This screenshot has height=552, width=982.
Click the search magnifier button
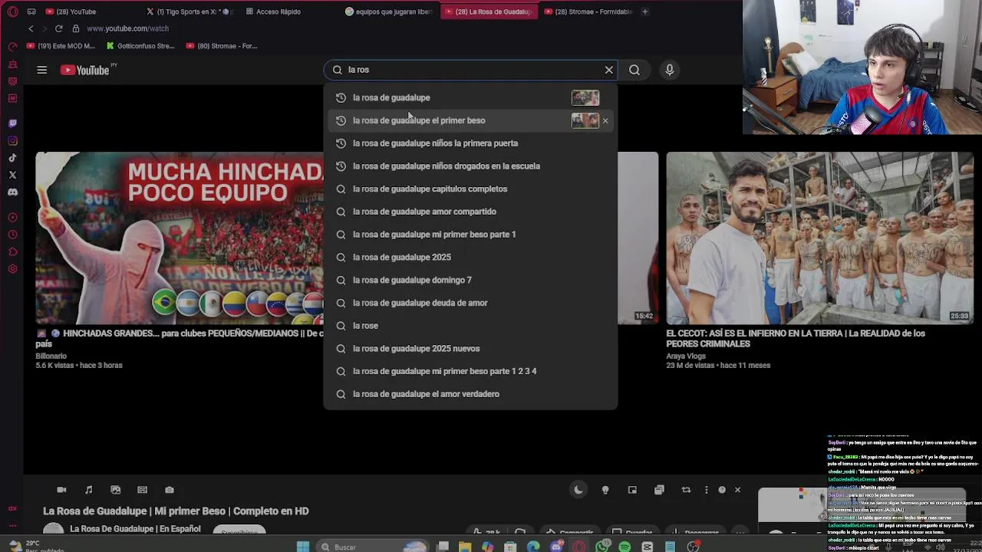pos(634,70)
